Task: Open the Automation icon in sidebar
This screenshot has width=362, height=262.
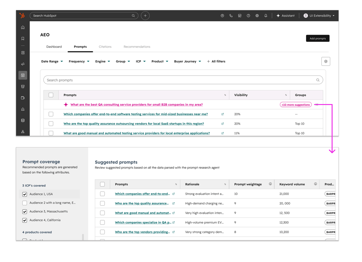Action: pyautogui.click(x=23, y=132)
